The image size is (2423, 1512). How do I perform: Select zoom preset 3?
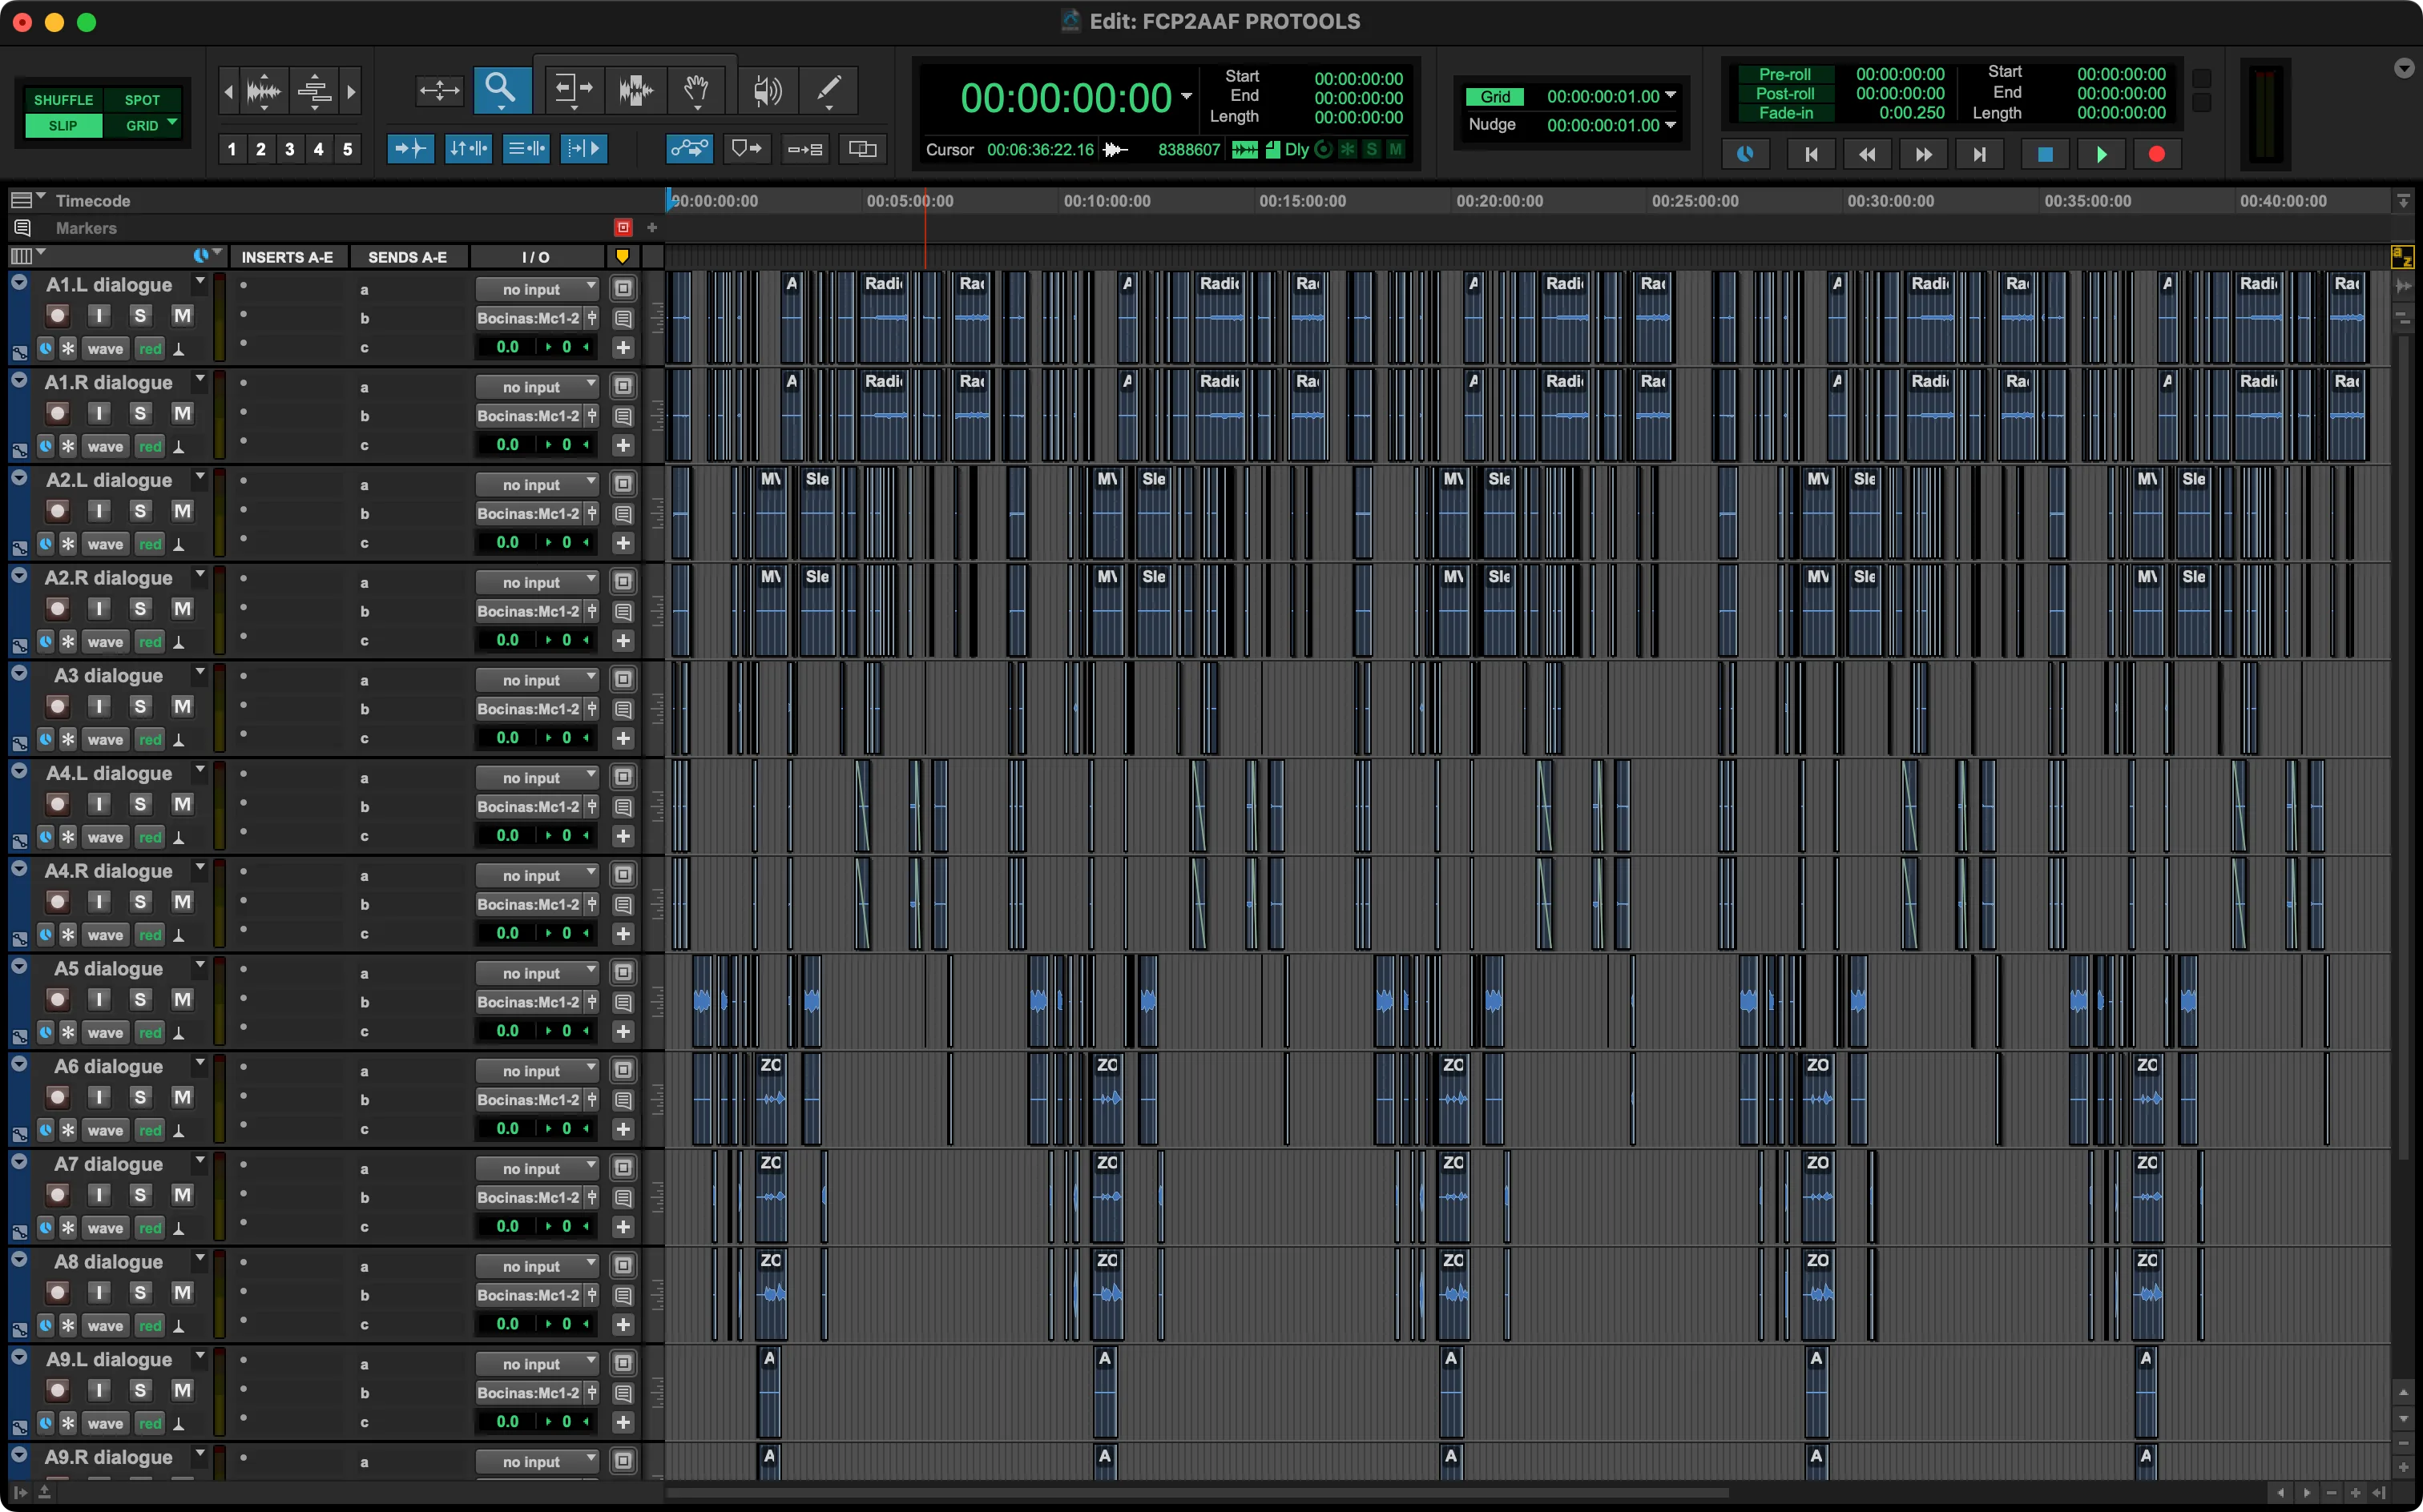(x=290, y=149)
